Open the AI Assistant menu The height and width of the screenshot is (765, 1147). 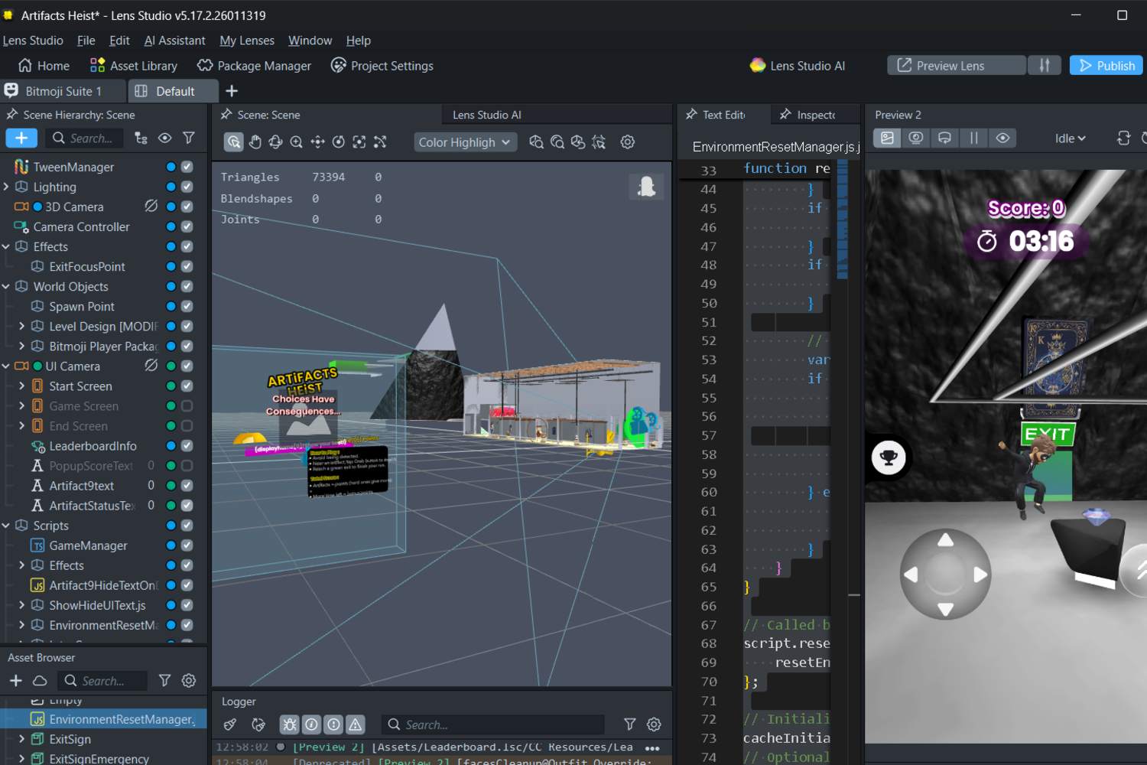coord(174,41)
